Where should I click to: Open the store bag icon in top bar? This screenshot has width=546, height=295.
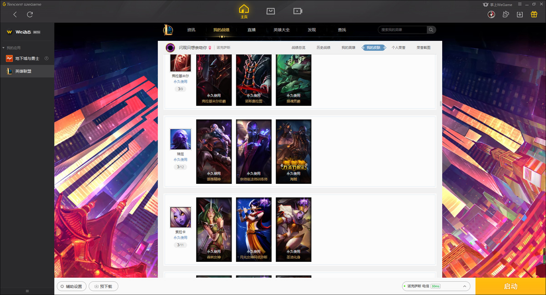pyautogui.click(x=271, y=11)
